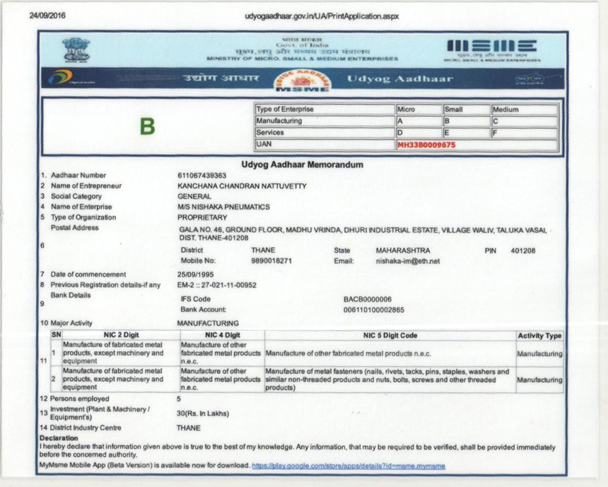608x487 pixels.
Task: Click PIN value 401208
Action: pos(523,251)
